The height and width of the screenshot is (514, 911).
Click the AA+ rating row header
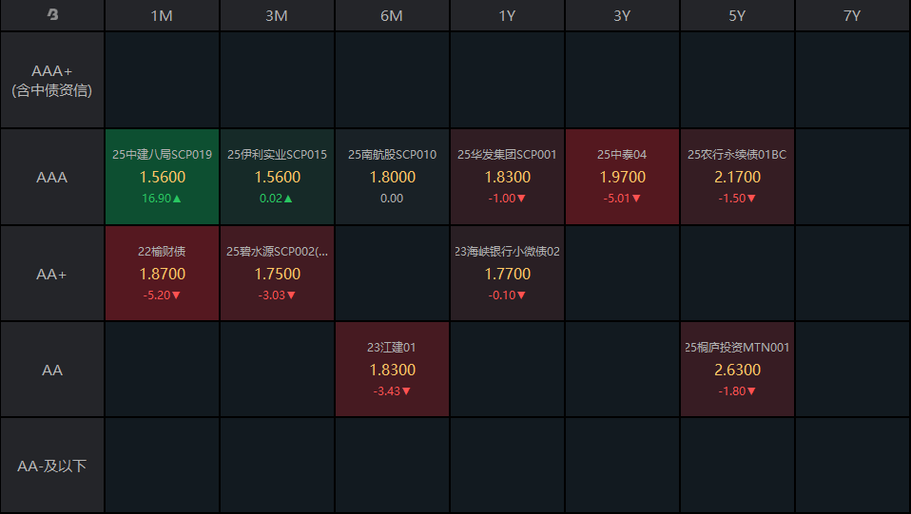point(52,274)
